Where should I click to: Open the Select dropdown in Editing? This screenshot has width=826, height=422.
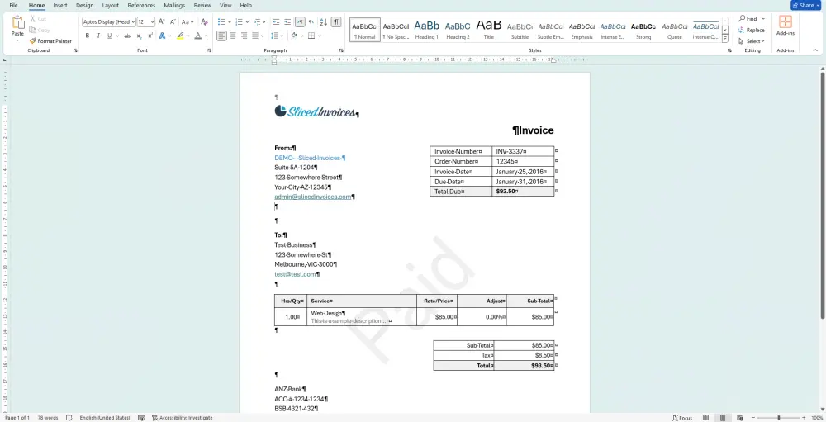click(x=751, y=41)
